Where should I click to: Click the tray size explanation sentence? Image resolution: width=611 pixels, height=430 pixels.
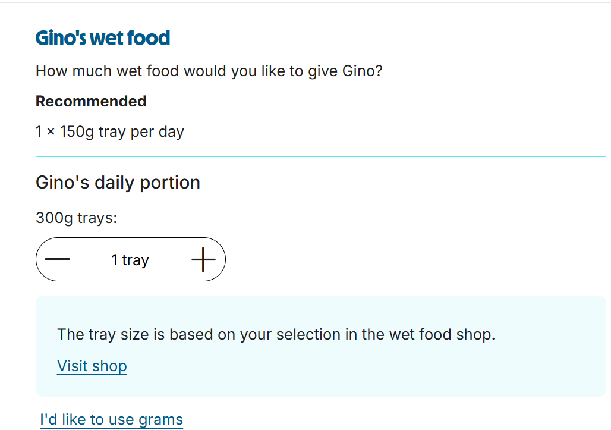click(x=276, y=334)
